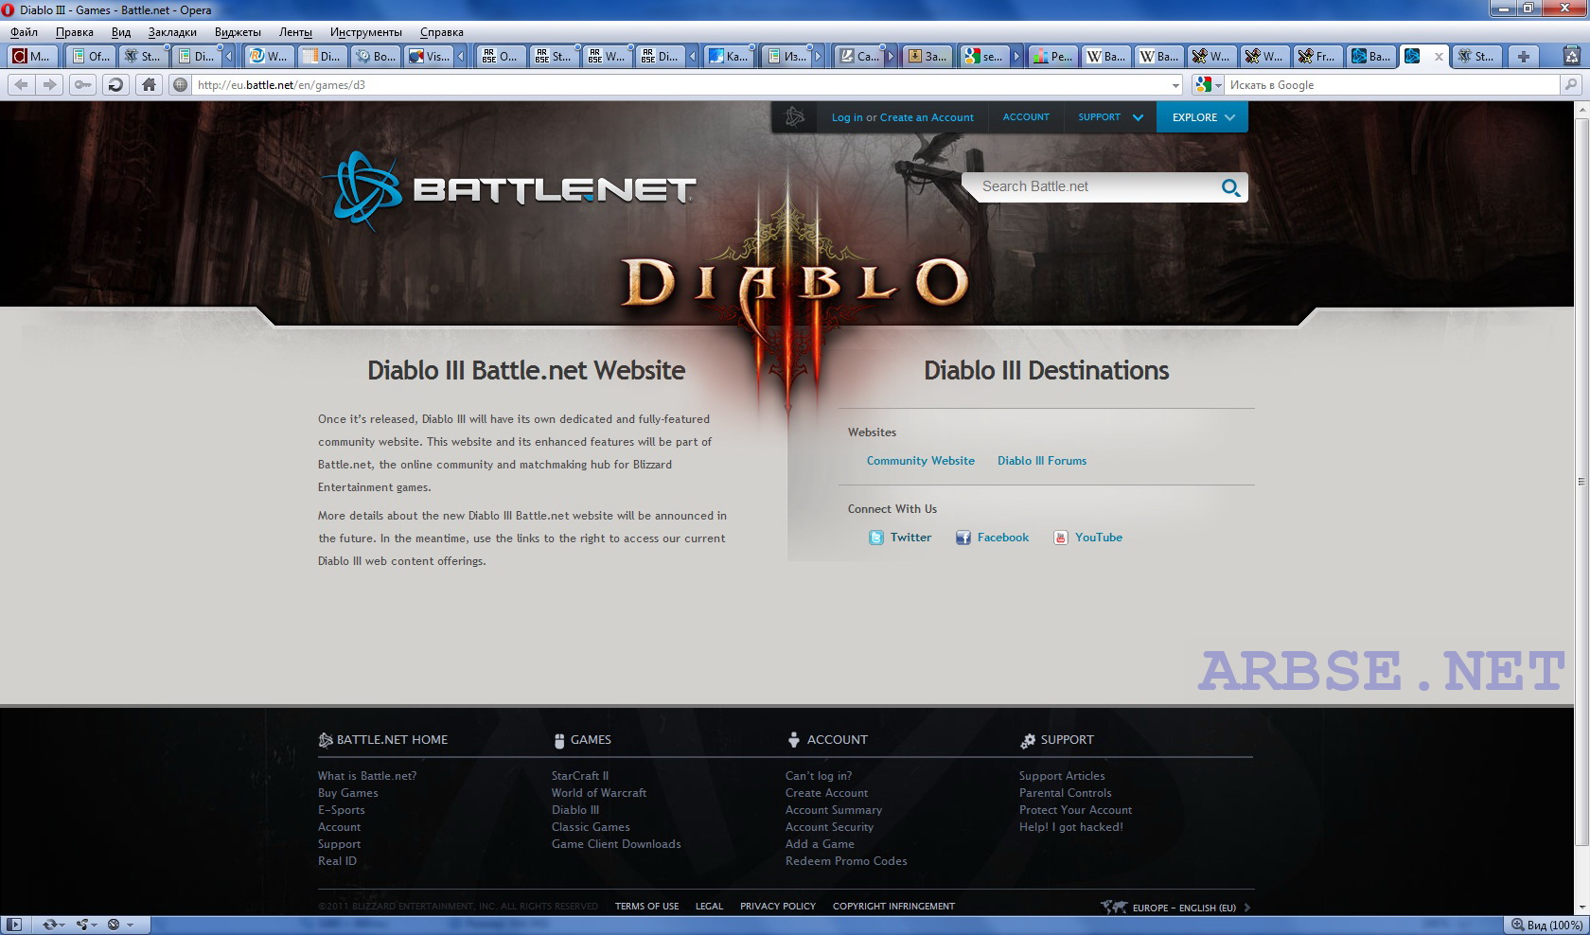
Task: Go to the Home page icon
Action: (149, 85)
